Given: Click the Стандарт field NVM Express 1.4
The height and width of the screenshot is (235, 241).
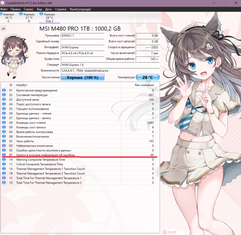Looking at the screenshot, I should click(110, 65).
